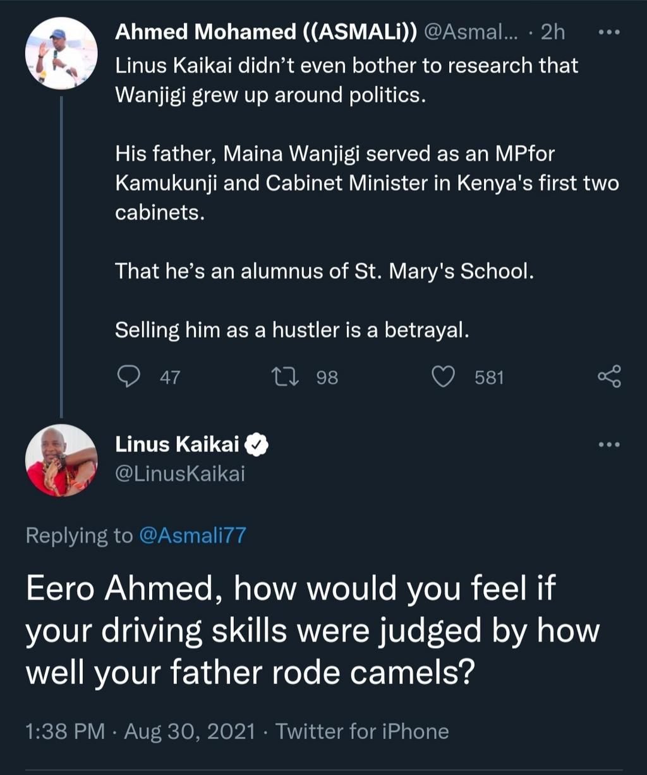Click the 47 replies count
Image resolution: width=647 pixels, height=775 pixels.
coord(170,378)
